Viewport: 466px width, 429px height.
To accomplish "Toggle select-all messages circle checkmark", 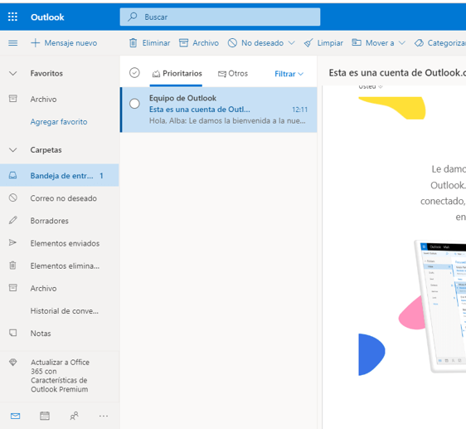I will [134, 72].
